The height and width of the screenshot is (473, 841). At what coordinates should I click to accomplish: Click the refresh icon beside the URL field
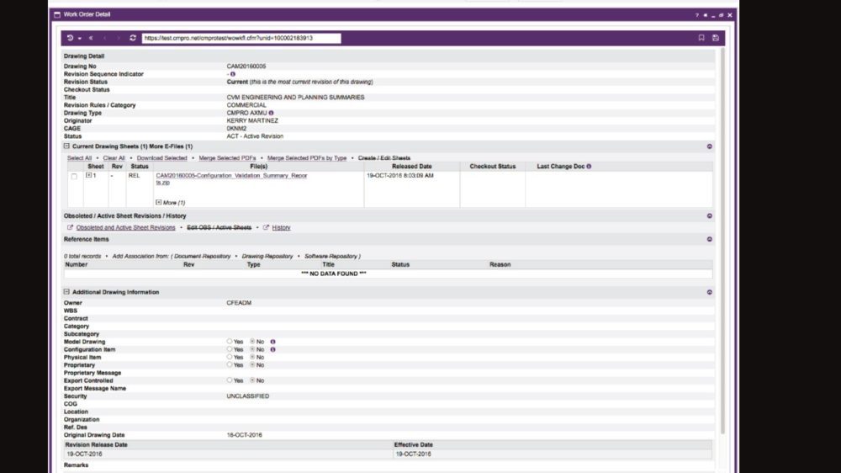(x=133, y=38)
